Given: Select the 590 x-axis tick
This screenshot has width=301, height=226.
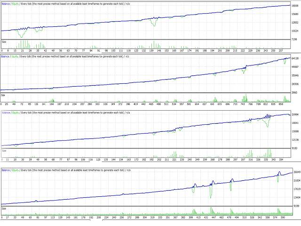Looking at the screenshot, I should click(x=283, y=218).
